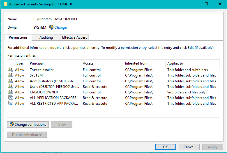This screenshot has width=228, height=153.
Task: Sort entries by the Principal column header
Action: pyautogui.click(x=54, y=63)
